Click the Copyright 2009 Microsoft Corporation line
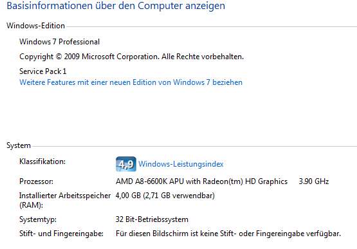Image resolution: width=357 pixels, height=249 pixels. point(131,57)
